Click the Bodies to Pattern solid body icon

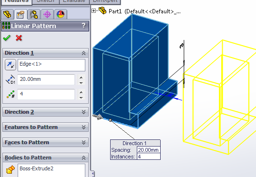(x=10, y=169)
